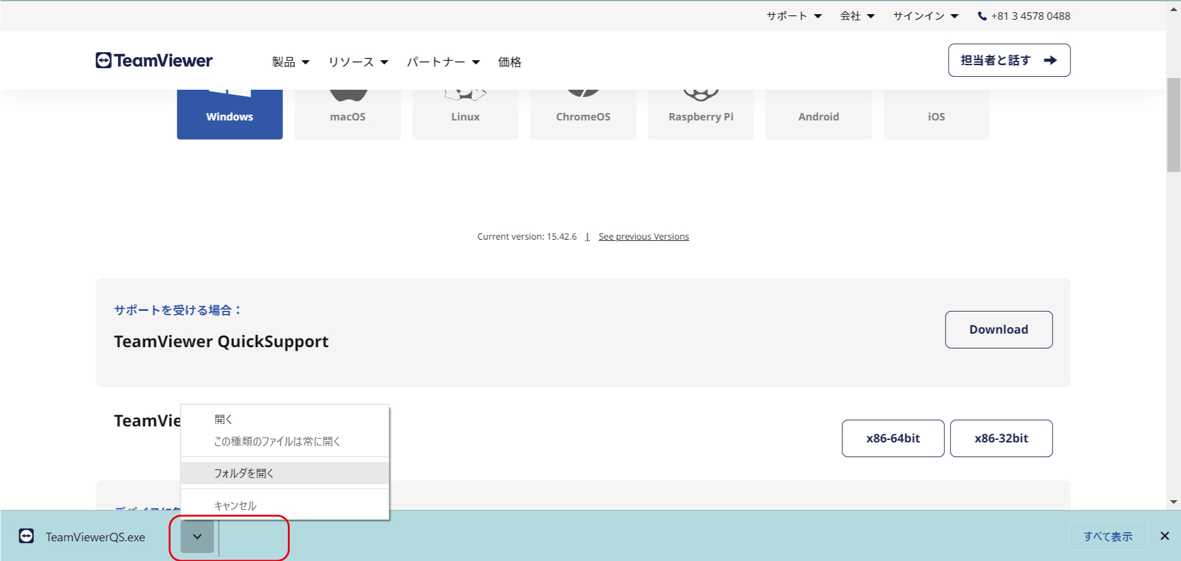Click the TeamViewer logo in header
1181x561 pixels.
point(154,60)
